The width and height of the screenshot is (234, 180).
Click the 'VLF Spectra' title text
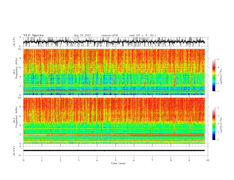[x=33, y=35]
